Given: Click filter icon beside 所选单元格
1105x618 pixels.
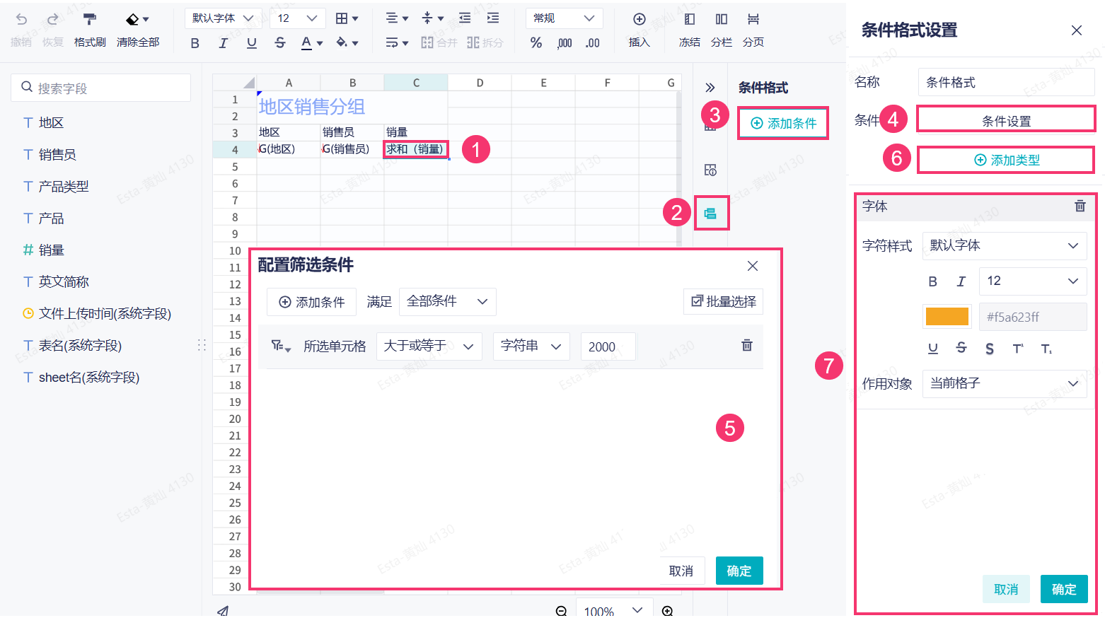Looking at the screenshot, I should pyautogui.click(x=281, y=346).
